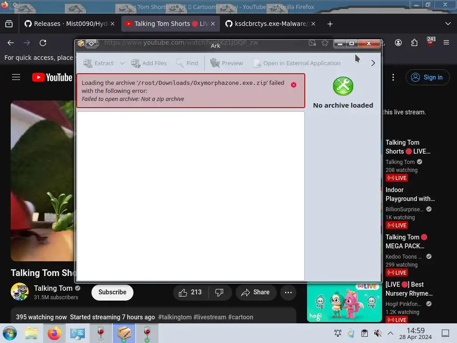Open Indoor Playground with recommended video

click(x=410, y=194)
